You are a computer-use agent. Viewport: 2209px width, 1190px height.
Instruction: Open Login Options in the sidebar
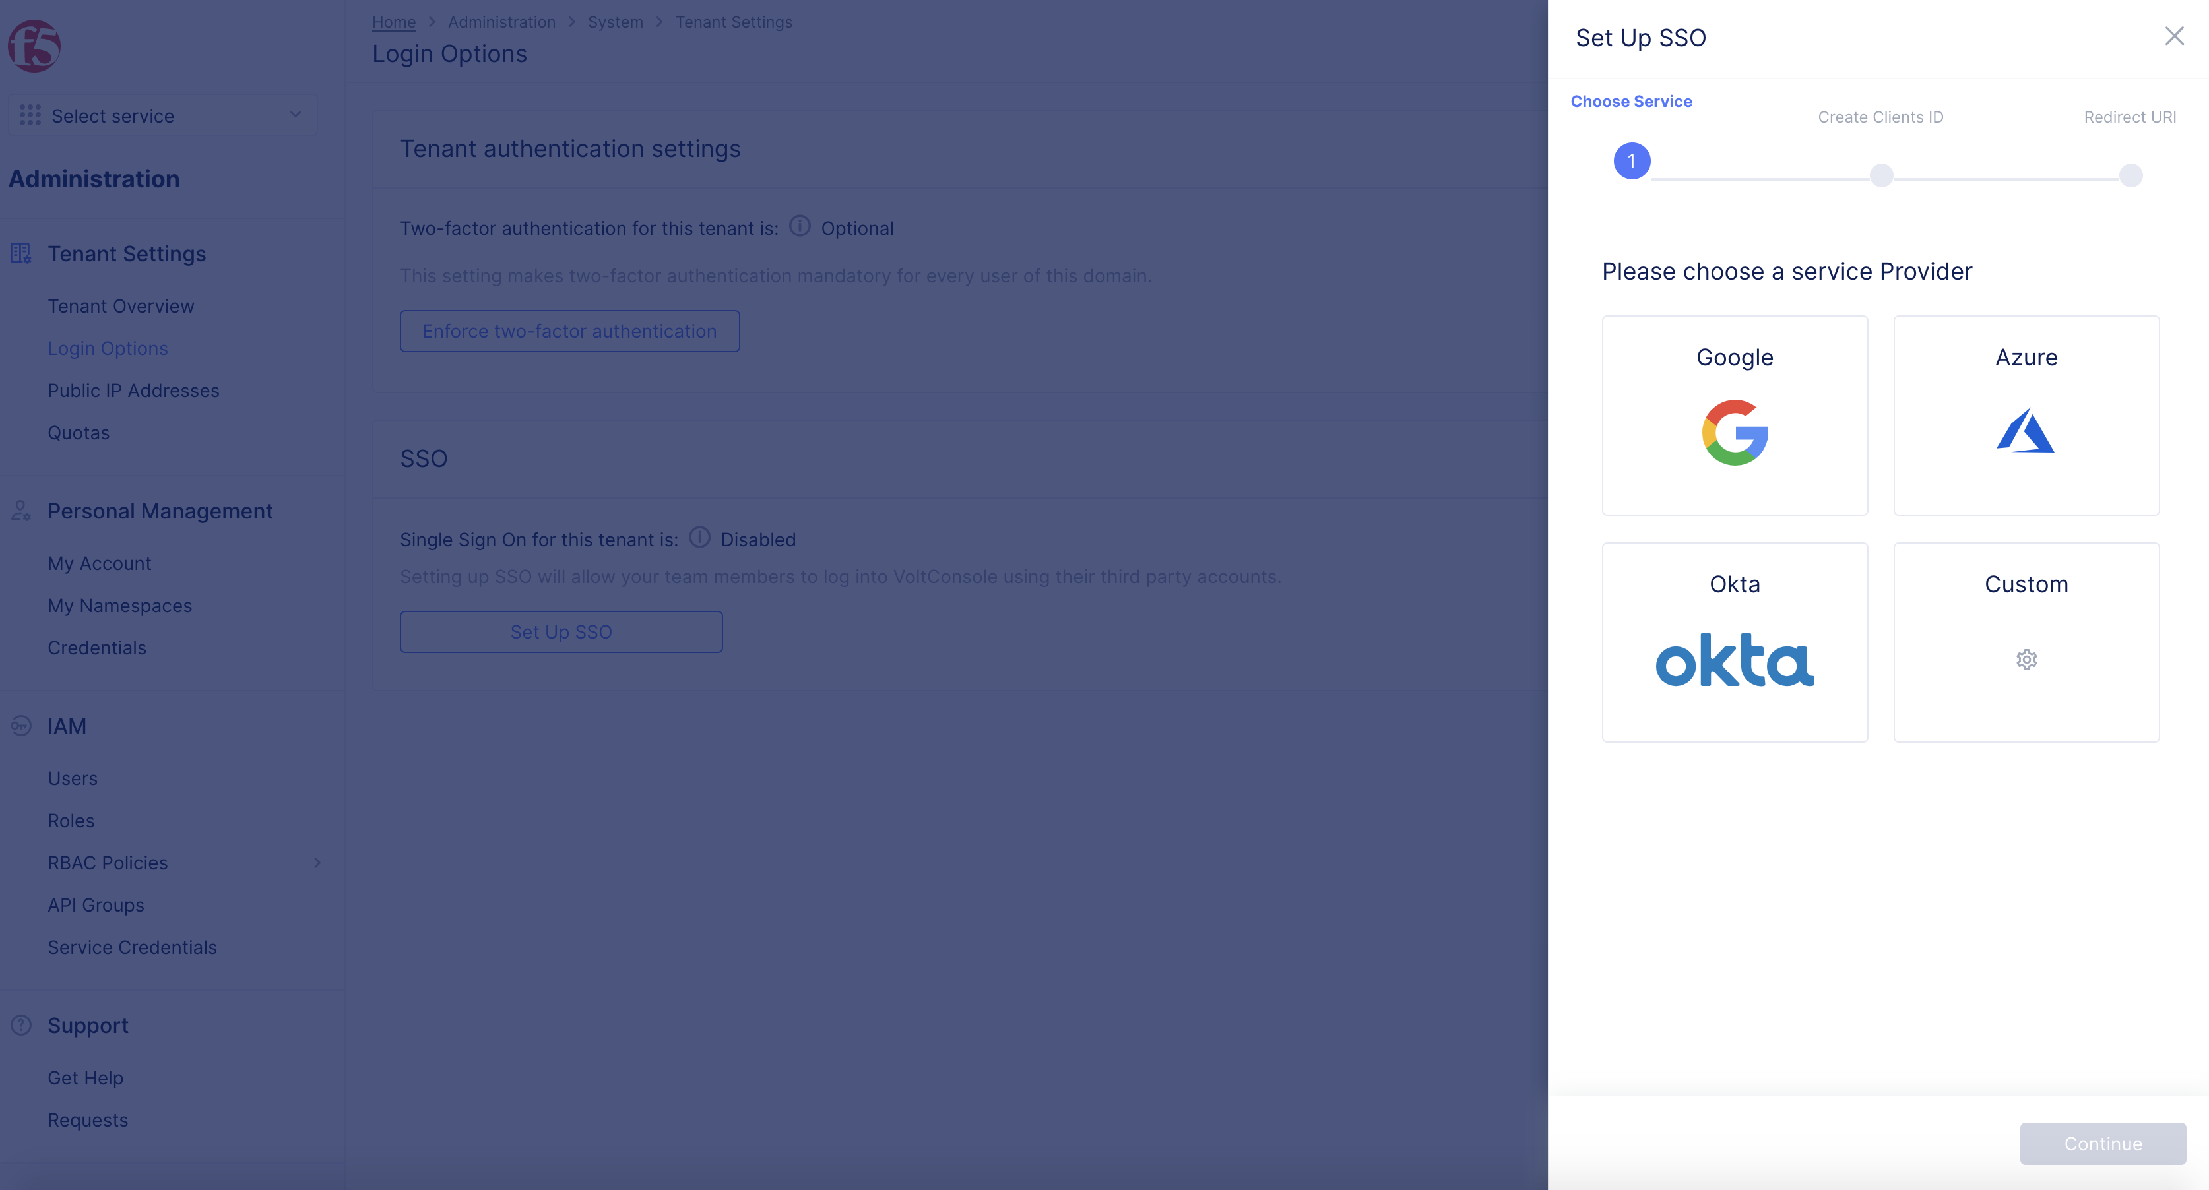click(108, 348)
